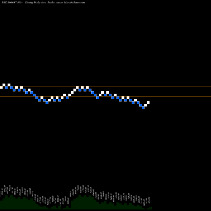Click the final green volume bar
Viewport: 211px width, 211px height.
[x=151, y=208]
